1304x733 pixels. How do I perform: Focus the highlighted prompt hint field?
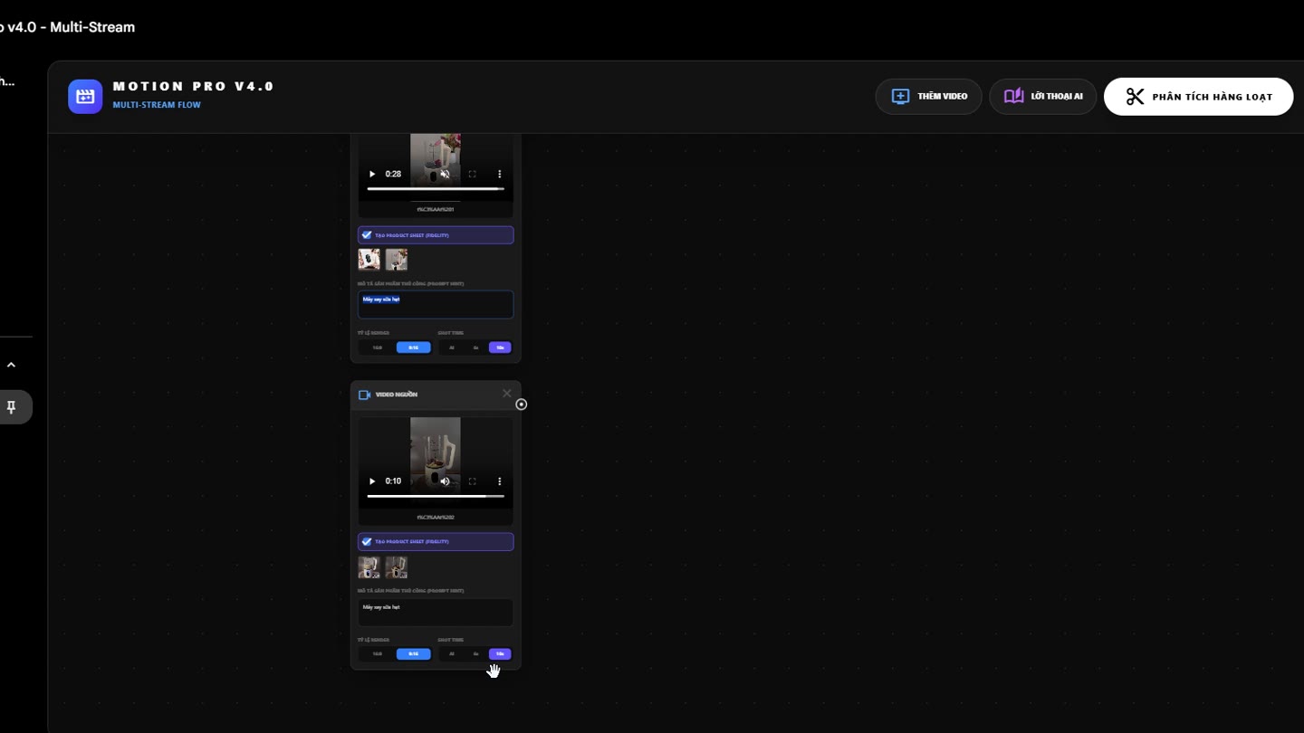436,304
